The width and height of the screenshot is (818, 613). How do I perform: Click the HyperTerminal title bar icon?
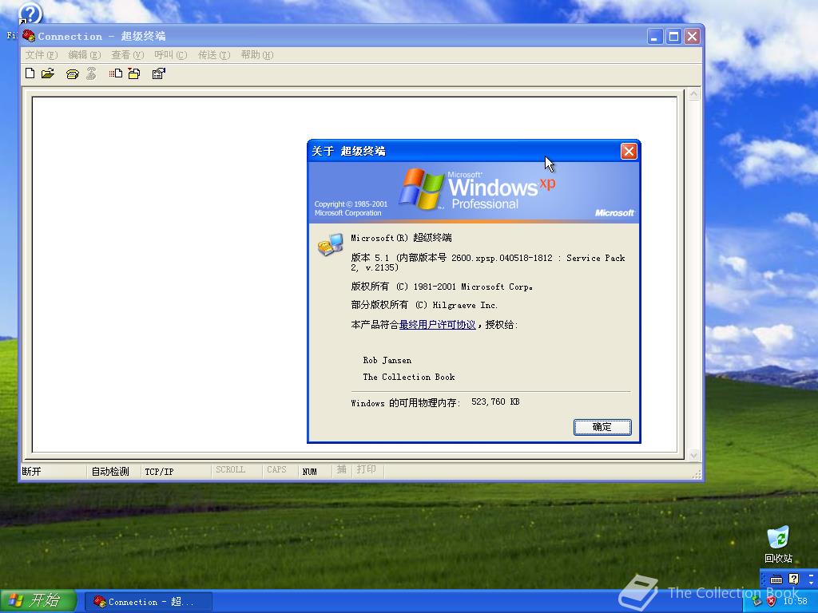click(29, 36)
